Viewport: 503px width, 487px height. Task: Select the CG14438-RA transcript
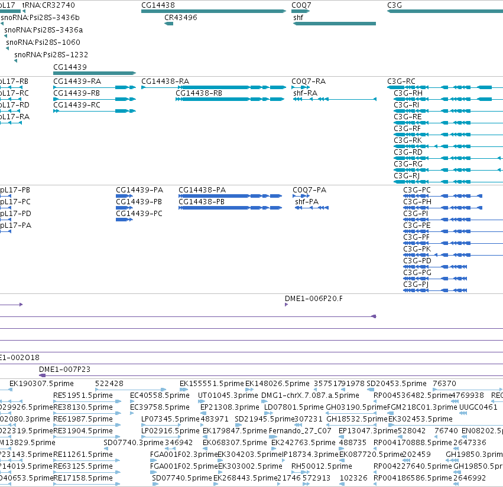(213, 87)
